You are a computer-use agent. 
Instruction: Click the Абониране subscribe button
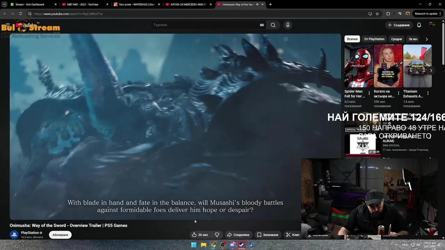click(x=60, y=235)
